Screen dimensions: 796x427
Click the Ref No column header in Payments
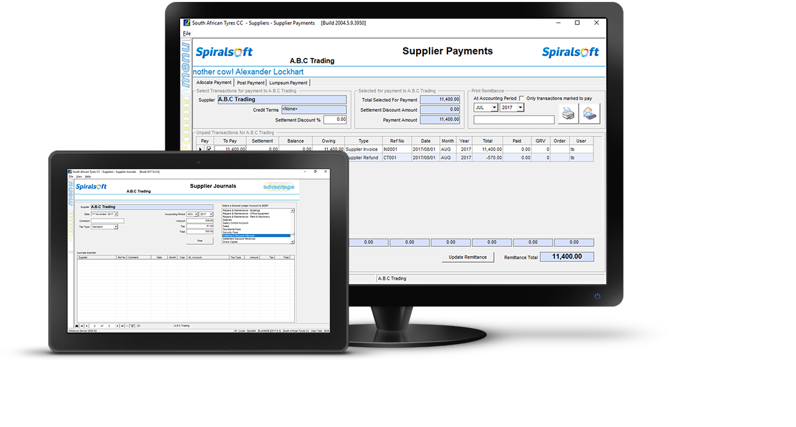[397, 140]
